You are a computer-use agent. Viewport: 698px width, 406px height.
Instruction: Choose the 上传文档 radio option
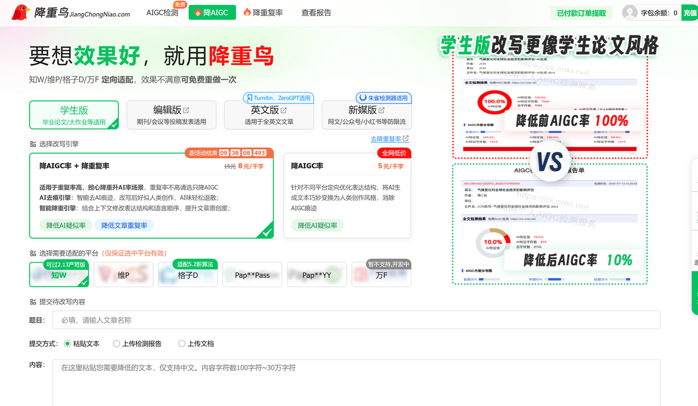click(182, 344)
